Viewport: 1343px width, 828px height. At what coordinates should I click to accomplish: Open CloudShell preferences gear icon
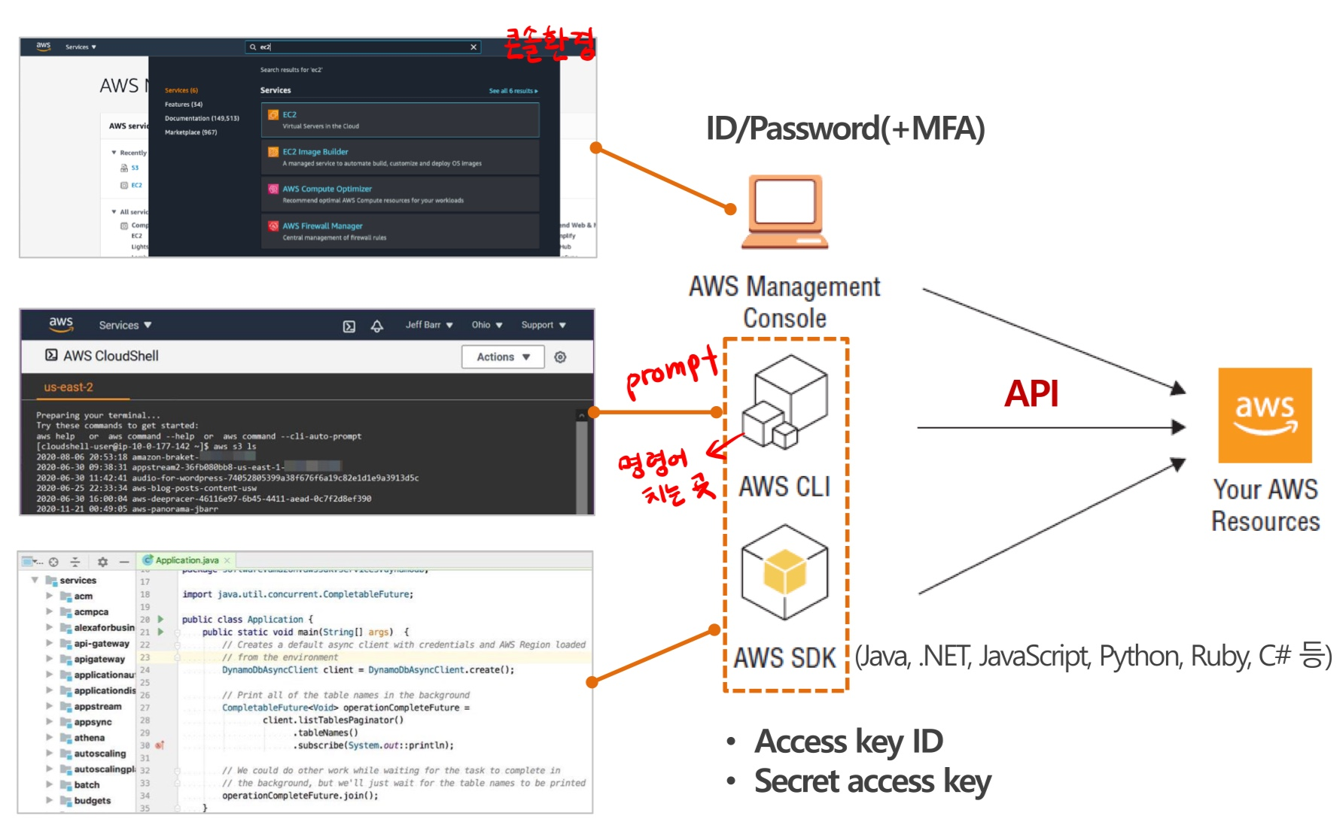[560, 357]
